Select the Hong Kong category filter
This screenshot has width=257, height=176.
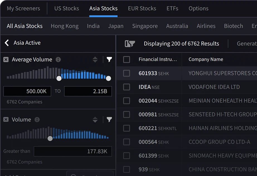coord(65,26)
